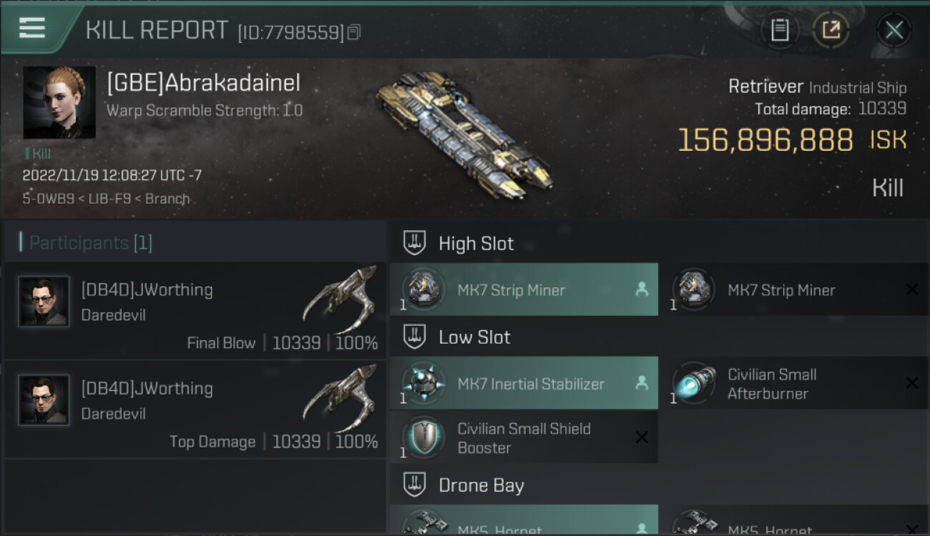This screenshot has width=930, height=536.
Task: Open the hamburger menu icon
Action: (x=31, y=28)
